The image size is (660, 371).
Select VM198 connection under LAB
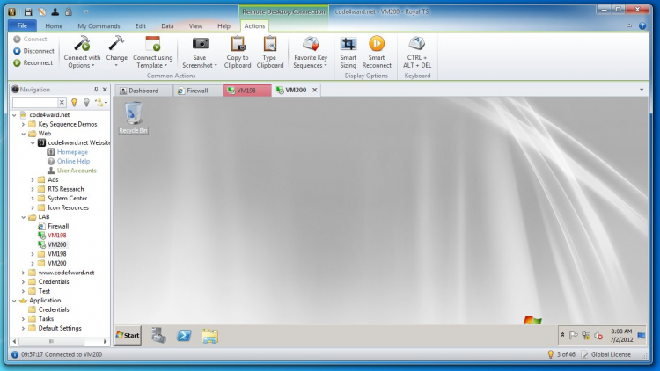[57, 235]
